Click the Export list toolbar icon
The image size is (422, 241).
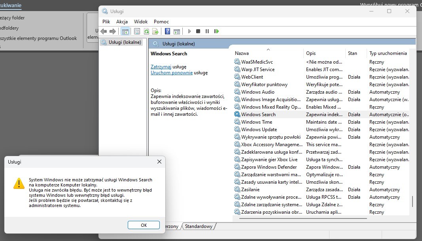point(155,31)
